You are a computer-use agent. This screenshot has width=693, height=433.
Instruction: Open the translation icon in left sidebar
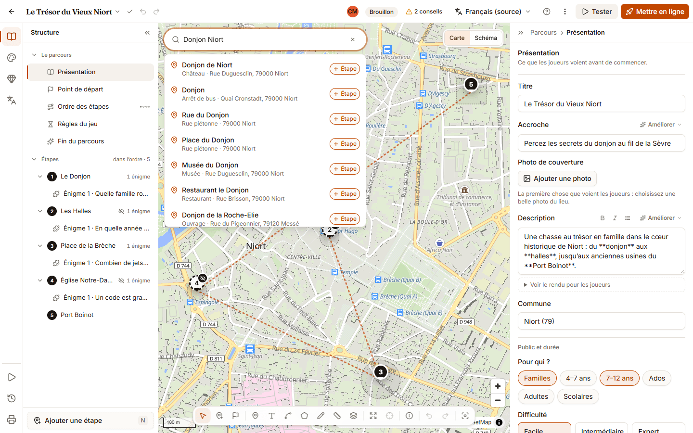pos(12,100)
